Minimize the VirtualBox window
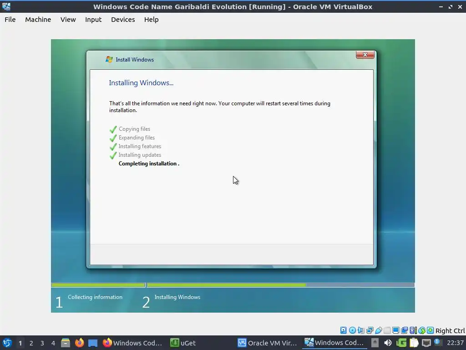This screenshot has height=350, width=466. point(441,6)
